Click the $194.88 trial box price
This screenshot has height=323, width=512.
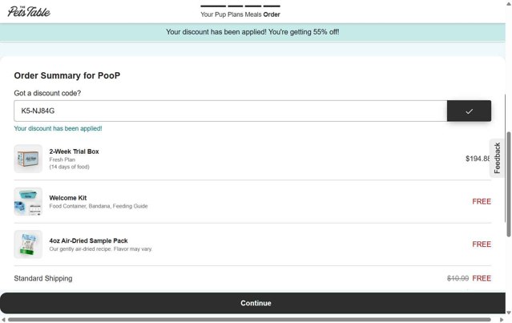tap(478, 159)
